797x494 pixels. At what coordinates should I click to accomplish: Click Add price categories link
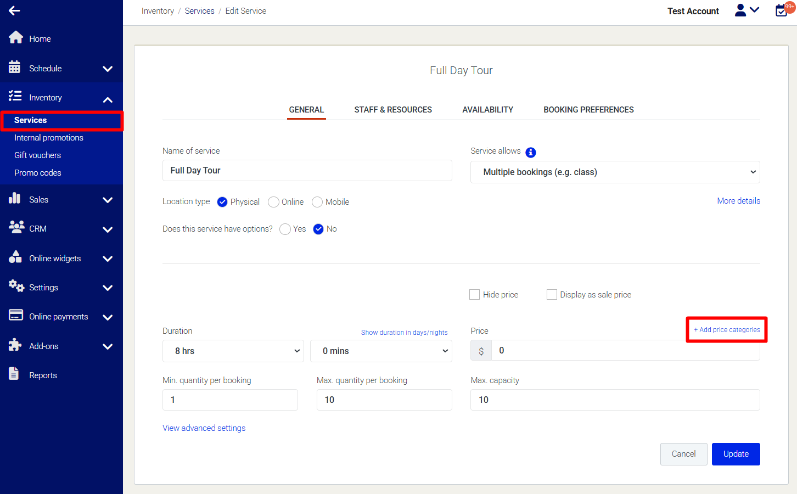point(727,330)
